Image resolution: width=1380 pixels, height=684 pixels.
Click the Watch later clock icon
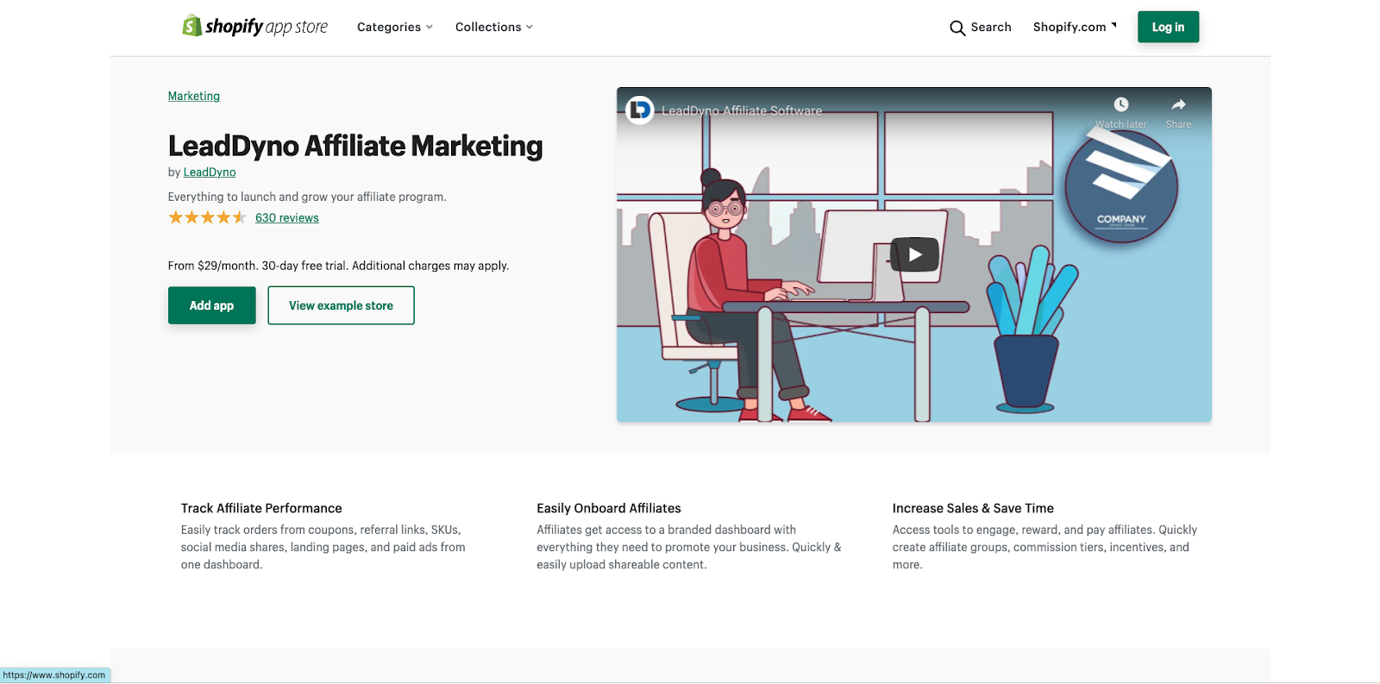(x=1120, y=104)
